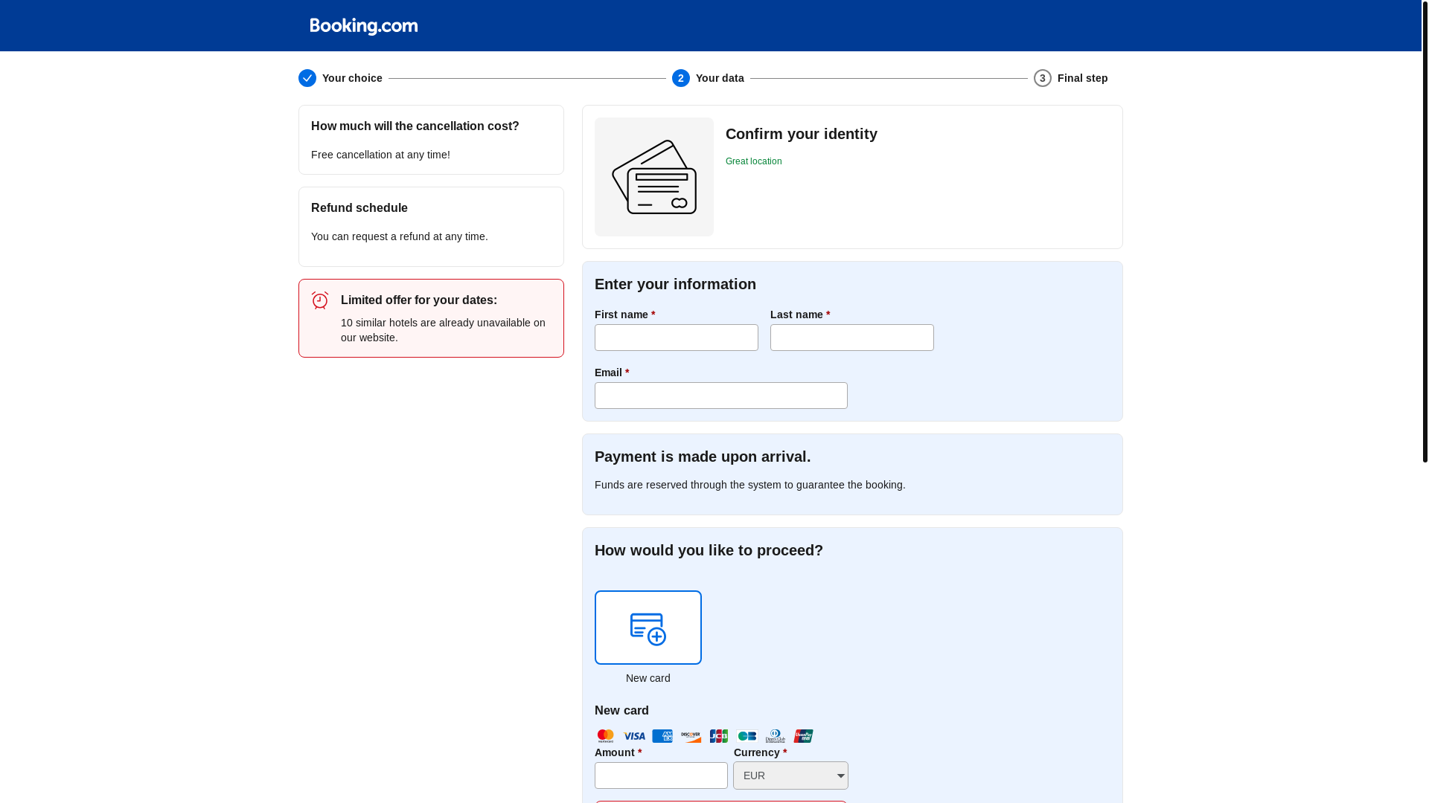Click the step 2 Your data circle
The height and width of the screenshot is (803, 1429).
pos(681,78)
